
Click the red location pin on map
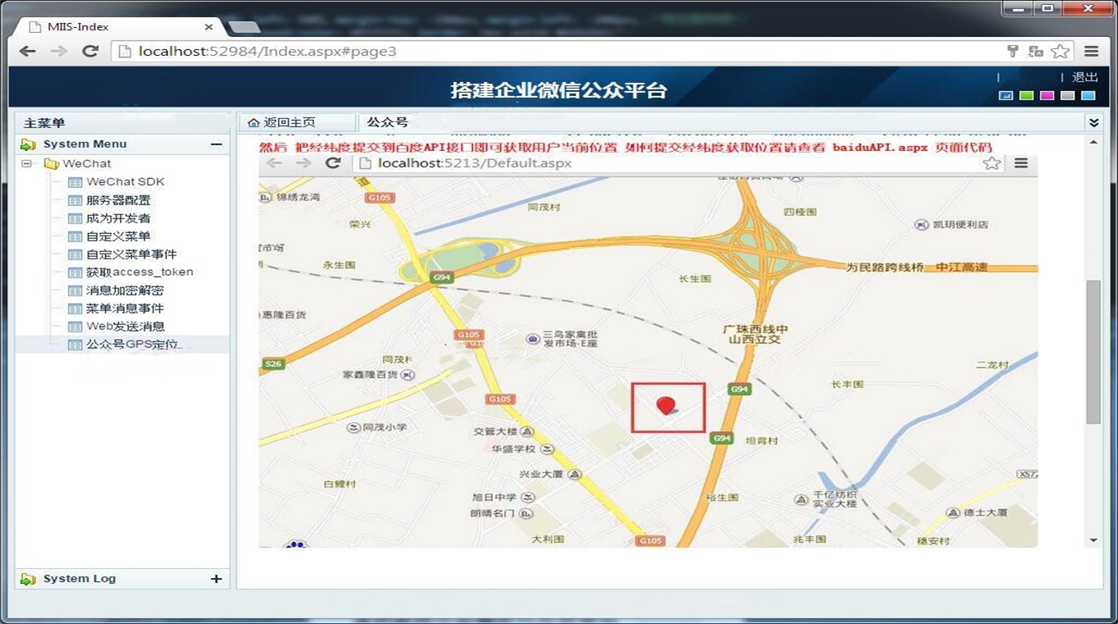[666, 405]
